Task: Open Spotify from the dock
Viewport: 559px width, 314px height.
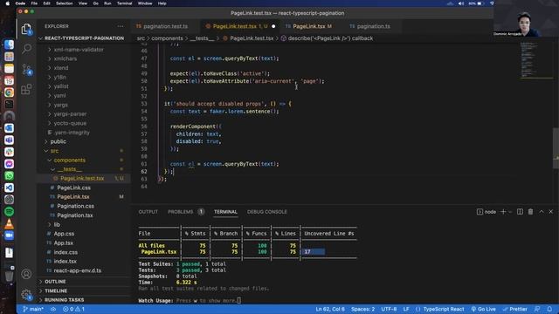Action: (x=9, y=211)
